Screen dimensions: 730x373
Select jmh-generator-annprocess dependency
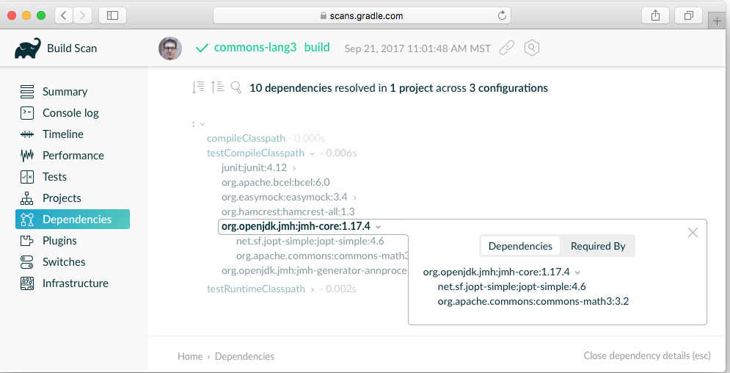314,270
